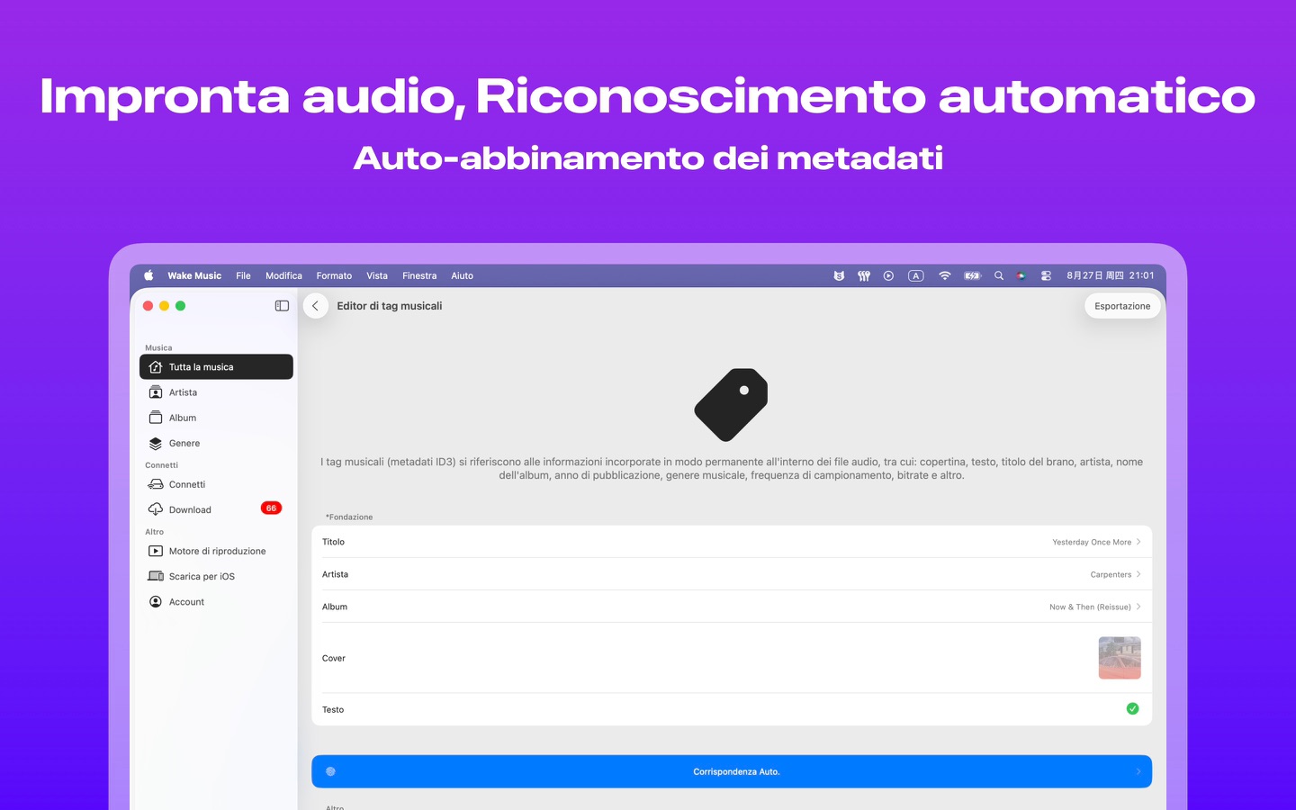Image resolution: width=1296 pixels, height=810 pixels.
Task: Click the Tutta la musica label
Action: click(201, 367)
